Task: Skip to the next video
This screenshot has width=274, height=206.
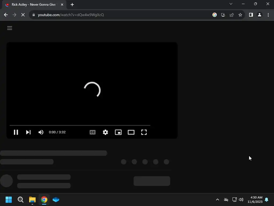Action: (28, 132)
